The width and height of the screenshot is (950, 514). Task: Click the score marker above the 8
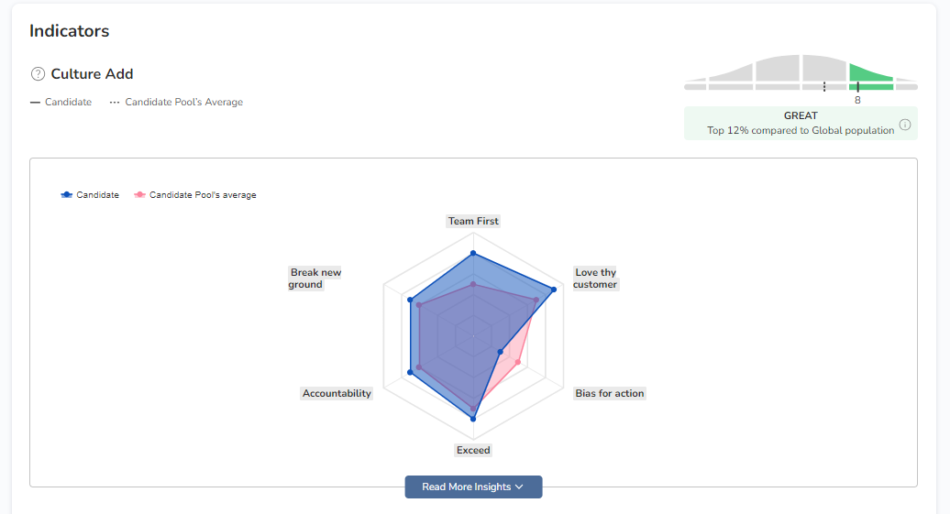pos(857,86)
